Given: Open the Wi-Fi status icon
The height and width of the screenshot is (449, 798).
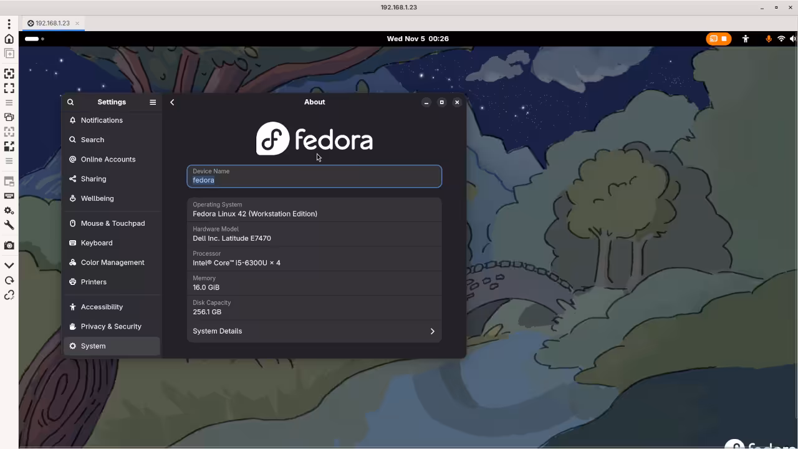Looking at the screenshot, I should click(781, 38).
